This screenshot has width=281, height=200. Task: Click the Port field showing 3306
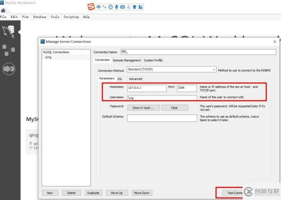coord(187,88)
